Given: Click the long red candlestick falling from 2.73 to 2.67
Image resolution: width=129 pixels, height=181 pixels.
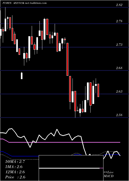Looking at the screenshot, I should click(67, 59).
